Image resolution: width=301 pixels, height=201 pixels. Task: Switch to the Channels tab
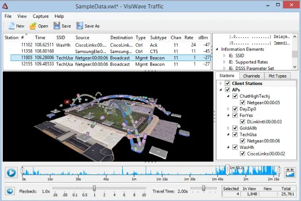tap(251, 76)
